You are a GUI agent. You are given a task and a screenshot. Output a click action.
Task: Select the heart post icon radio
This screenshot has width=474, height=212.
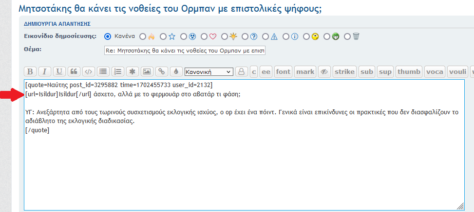click(x=204, y=36)
